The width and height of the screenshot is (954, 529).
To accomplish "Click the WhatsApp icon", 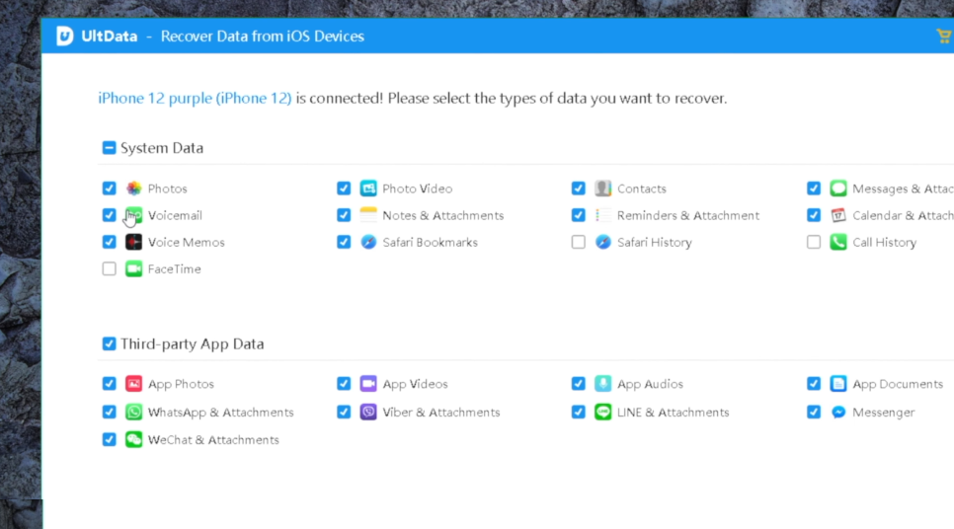I will pyautogui.click(x=134, y=413).
